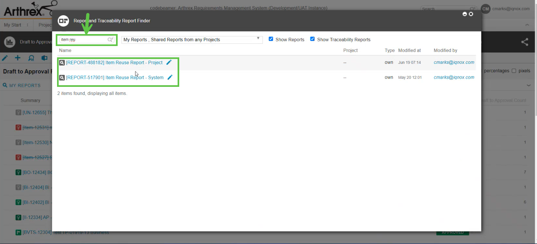This screenshot has width=537, height=244.
Task: Open Item Reuse Report - System link
Action: tap(115, 77)
